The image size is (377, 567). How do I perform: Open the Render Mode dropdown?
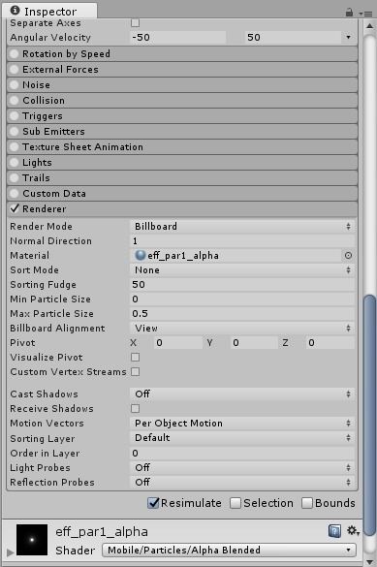(242, 227)
